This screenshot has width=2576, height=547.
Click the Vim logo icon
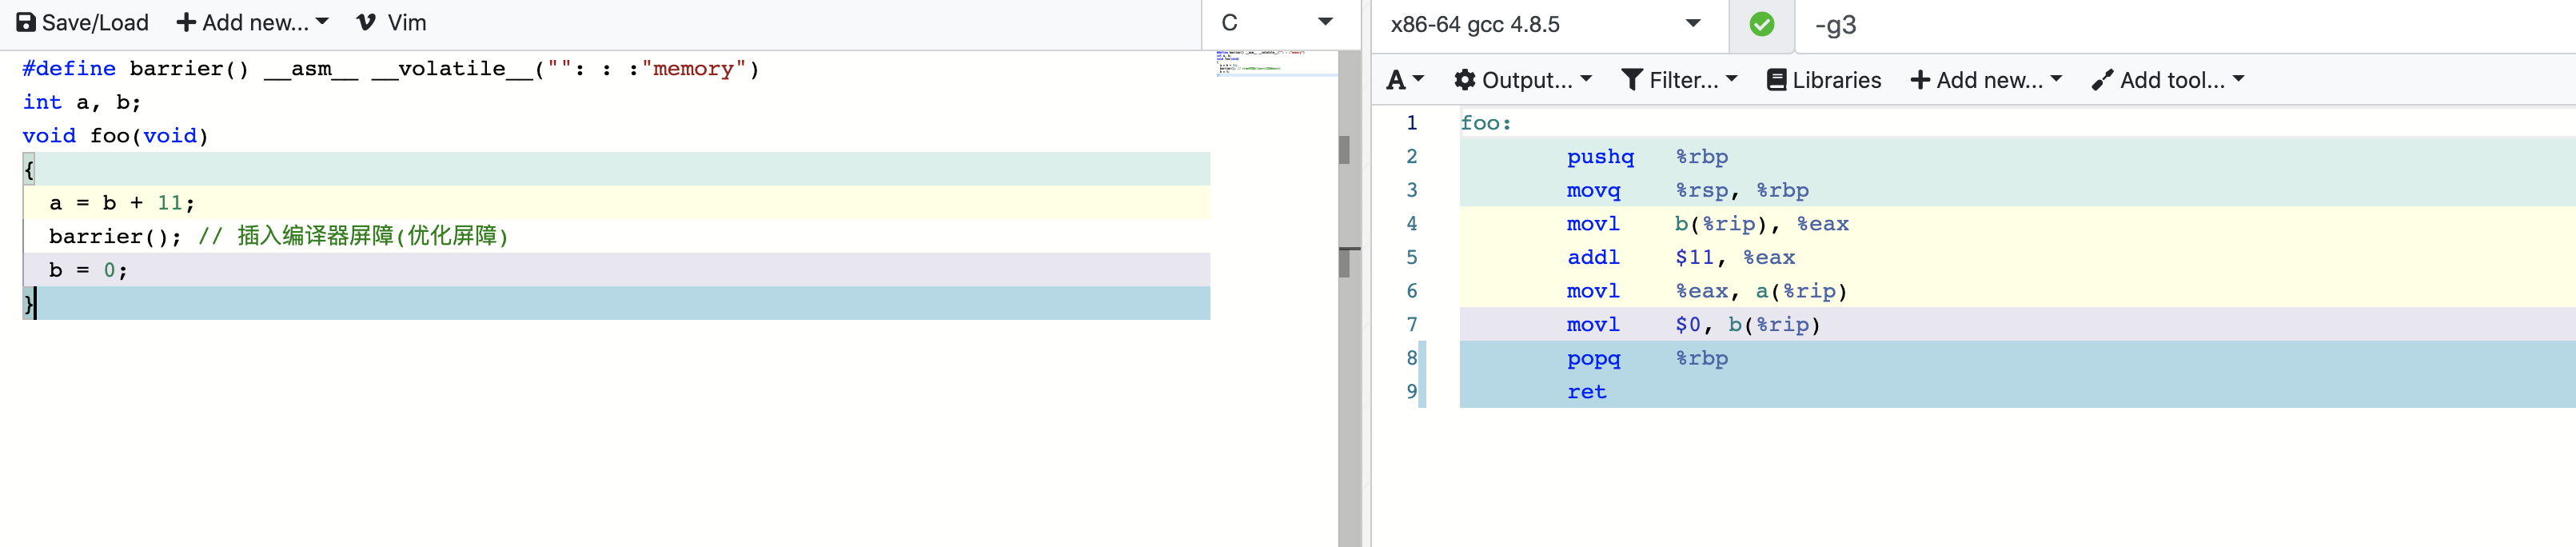(366, 23)
